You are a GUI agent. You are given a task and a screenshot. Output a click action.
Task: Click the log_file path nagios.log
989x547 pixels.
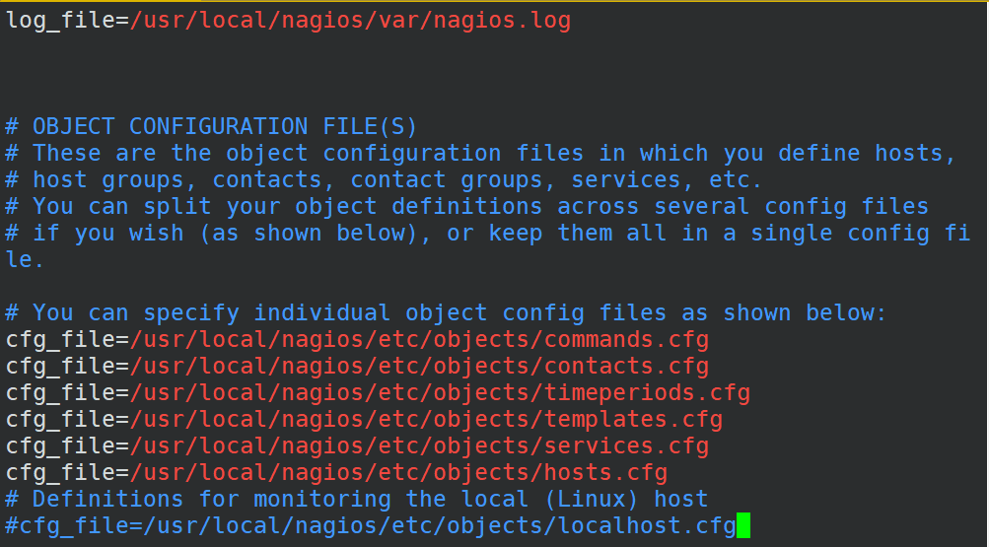pos(350,21)
